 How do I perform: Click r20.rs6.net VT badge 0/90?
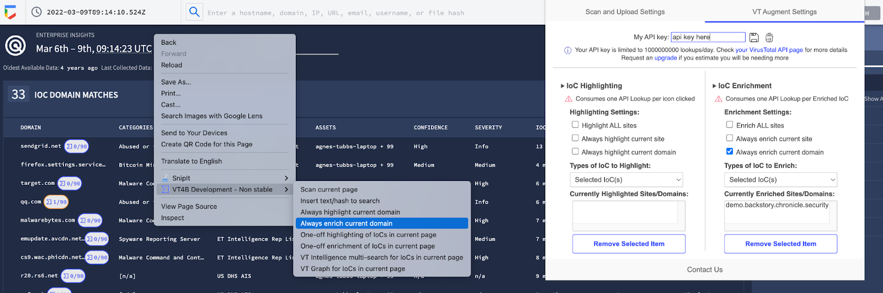coord(73,276)
